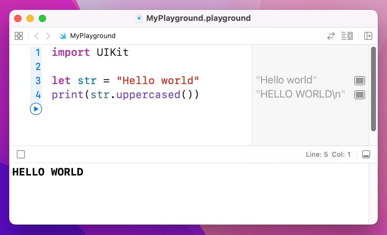This screenshot has width=387, height=235.
Task: Toggle the checkbox in the debug bar
Action: pos(21,154)
